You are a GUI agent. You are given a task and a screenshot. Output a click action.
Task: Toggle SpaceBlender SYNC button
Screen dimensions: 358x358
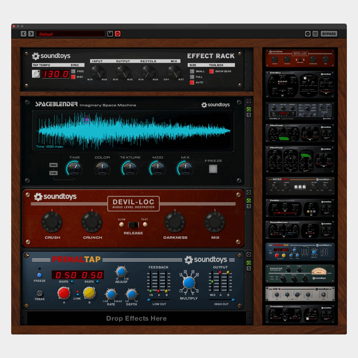[x=53, y=173]
